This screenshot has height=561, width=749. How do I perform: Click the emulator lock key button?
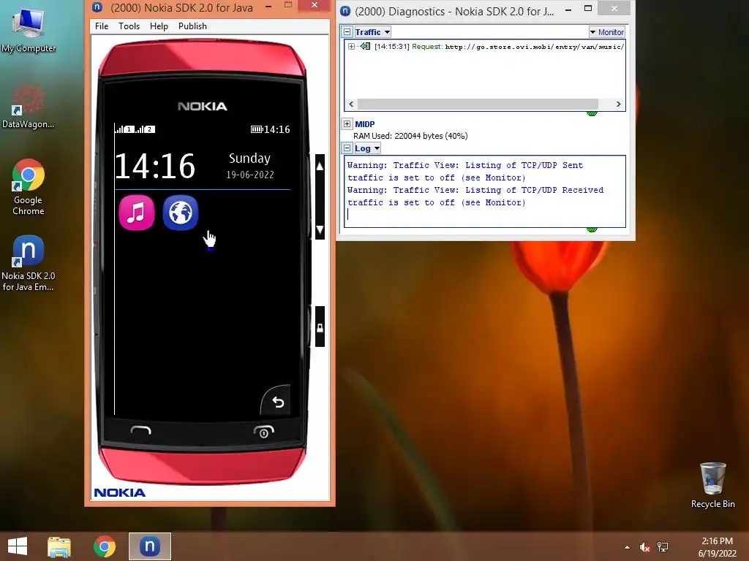point(320,327)
